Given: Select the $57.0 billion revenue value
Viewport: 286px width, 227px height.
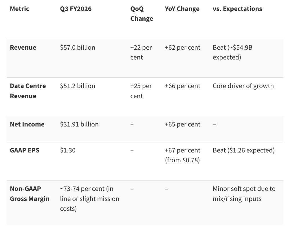Looking at the screenshot, I should coord(78,47).
